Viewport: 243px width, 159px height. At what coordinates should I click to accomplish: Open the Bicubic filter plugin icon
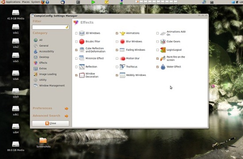point(82,42)
